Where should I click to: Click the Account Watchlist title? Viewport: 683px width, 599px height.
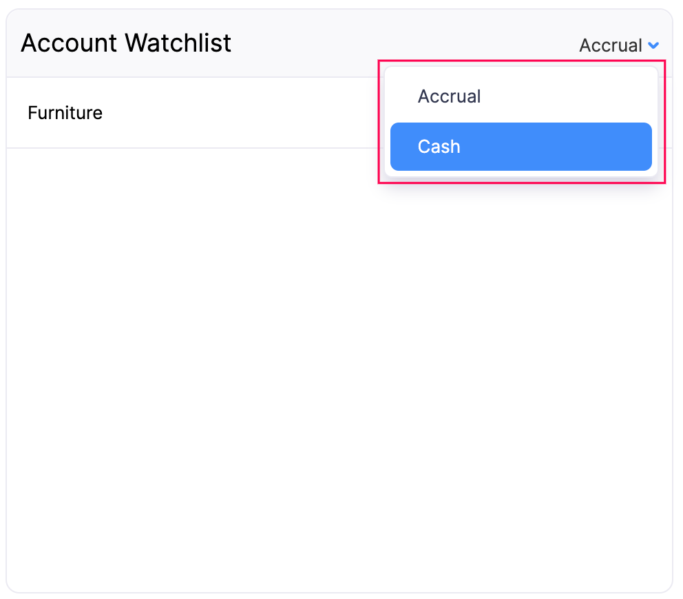pos(126,43)
